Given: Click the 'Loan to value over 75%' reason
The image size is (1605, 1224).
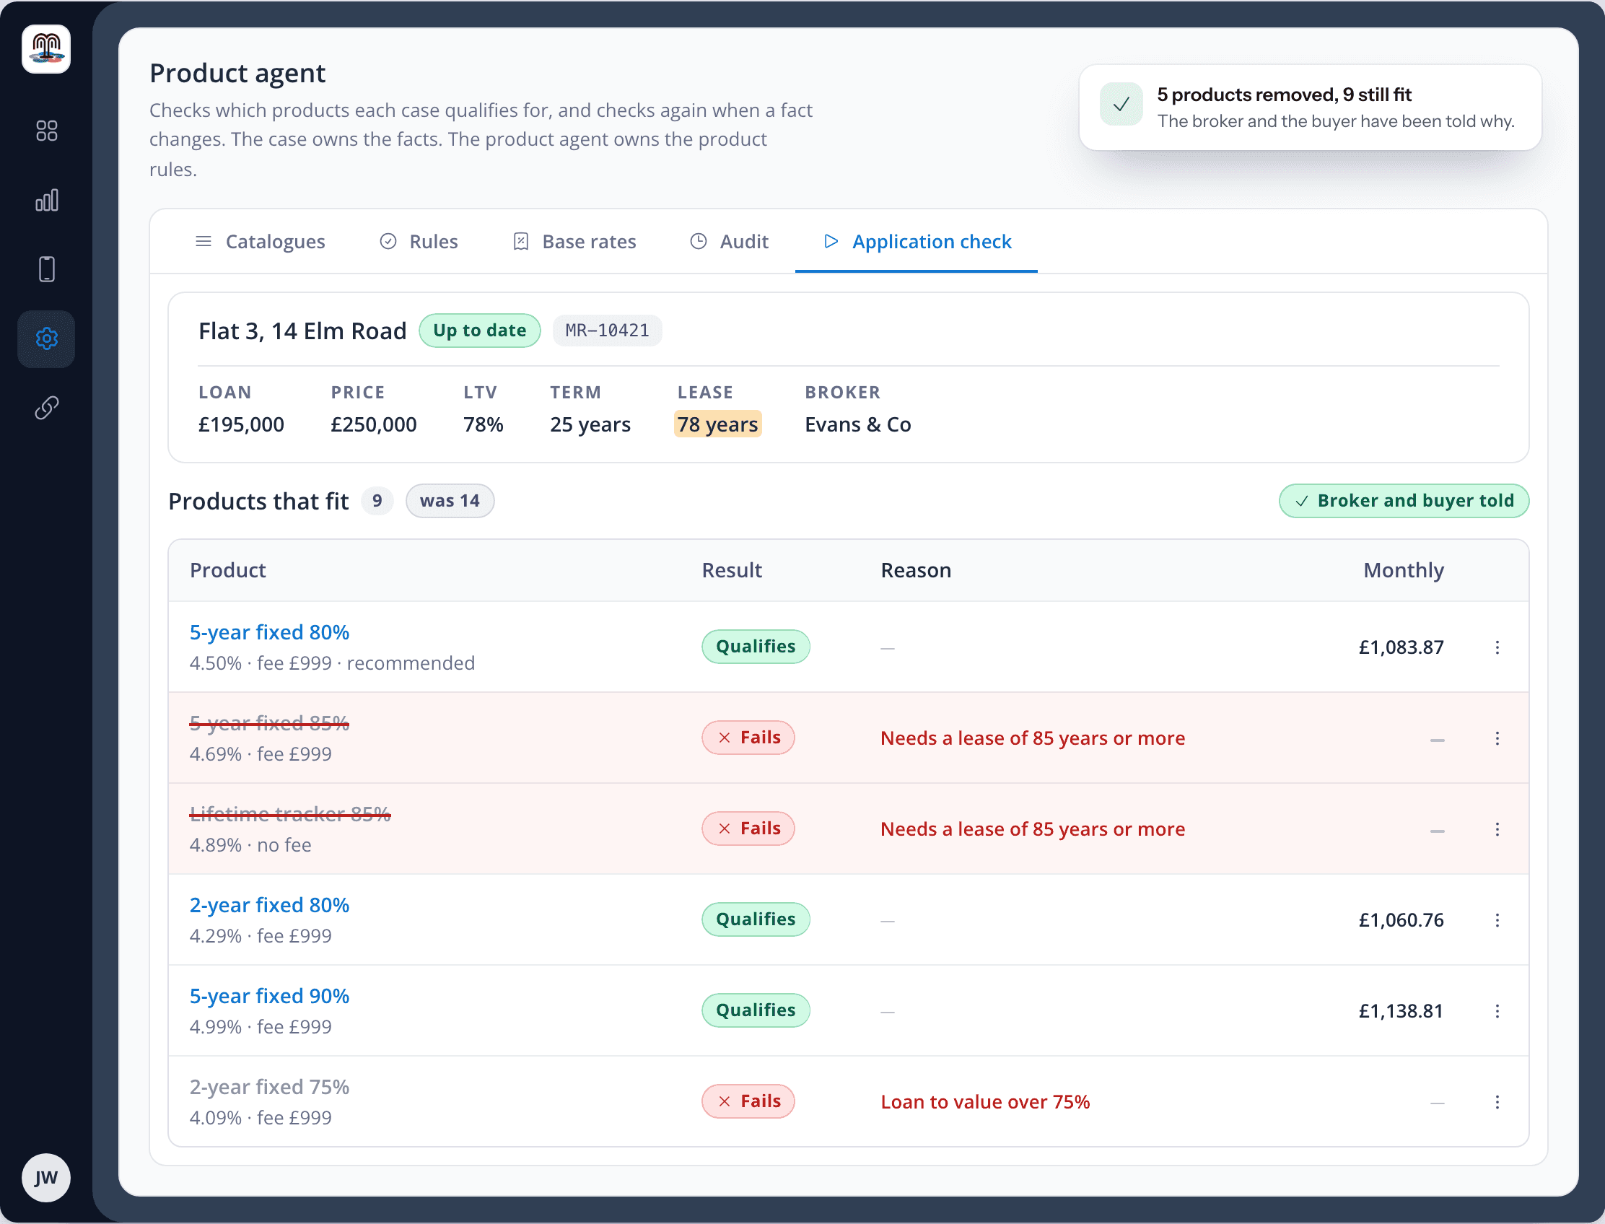Looking at the screenshot, I should point(985,1102).
